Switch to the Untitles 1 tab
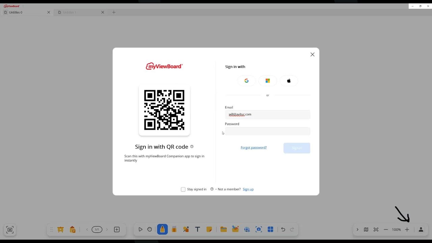 (x=81, y=12)
